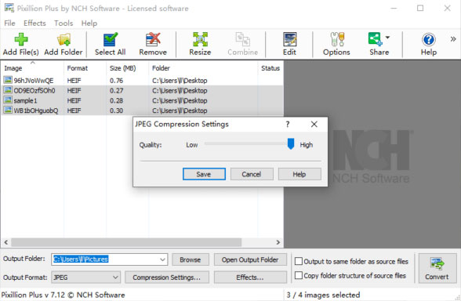Sort by the Format column header
Screen dimensions: 461x301
(85, 68)
